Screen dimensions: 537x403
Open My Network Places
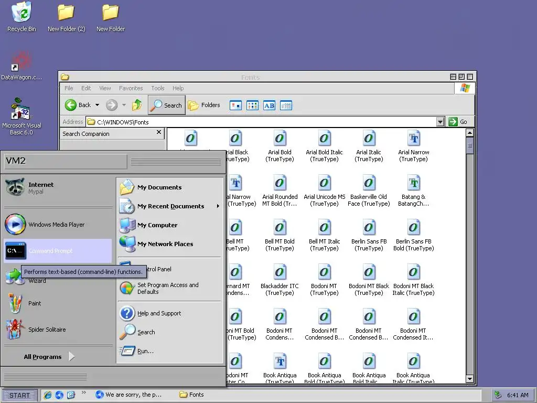click(170, 243)
